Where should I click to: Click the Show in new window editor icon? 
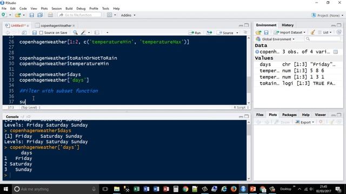pyautogui.click(x=24, y=32)
